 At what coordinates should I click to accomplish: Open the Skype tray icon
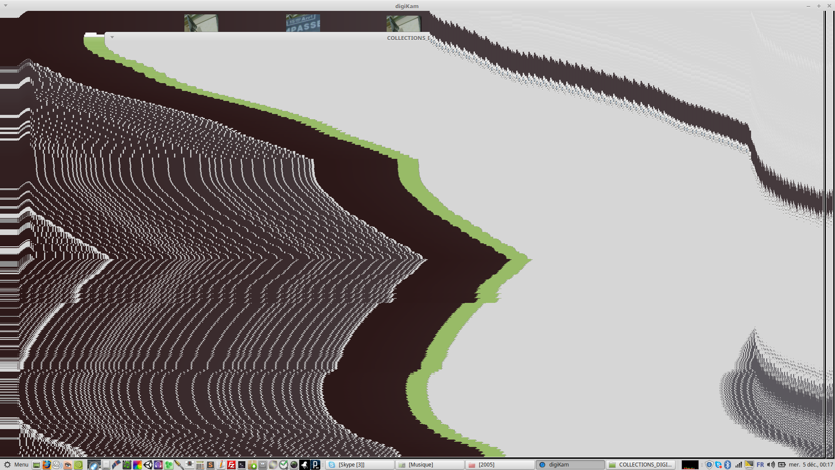[718, 465]
